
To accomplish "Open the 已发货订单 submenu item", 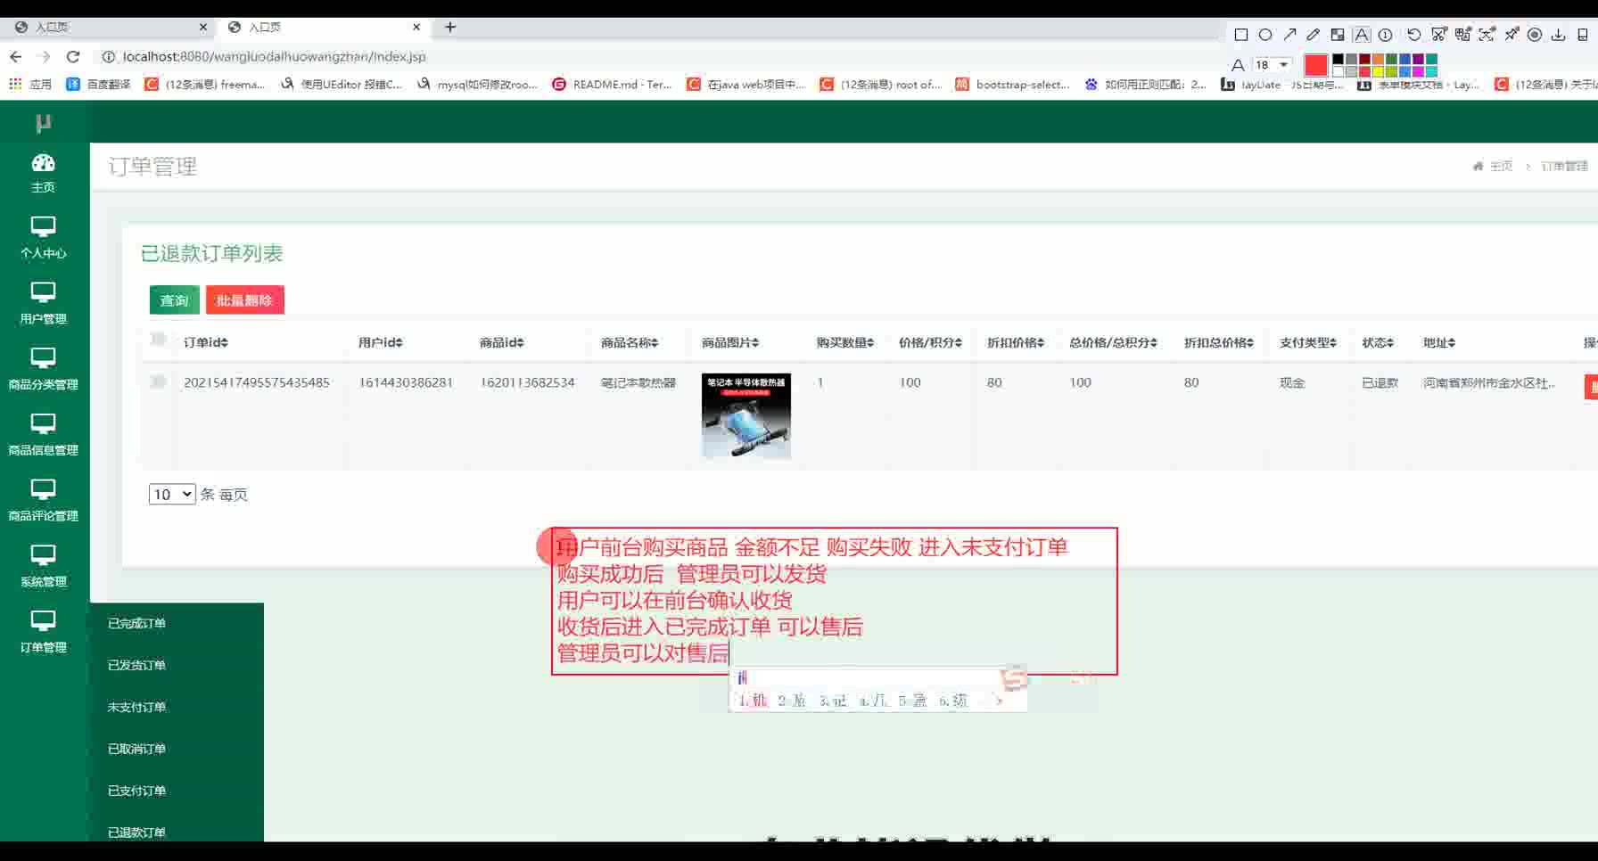I will point(136,665).
